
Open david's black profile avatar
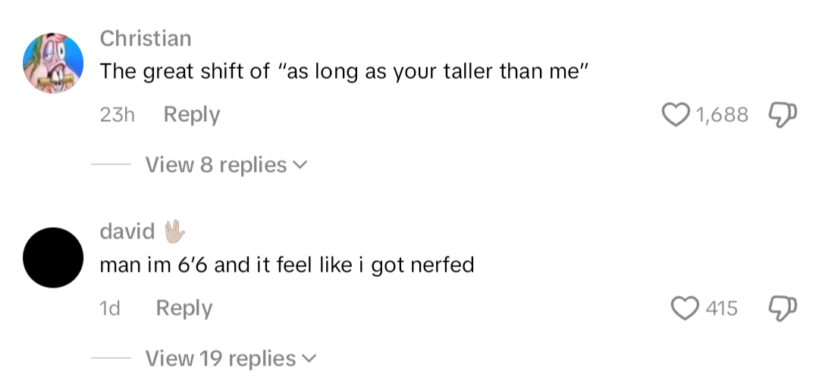[53, 257]
